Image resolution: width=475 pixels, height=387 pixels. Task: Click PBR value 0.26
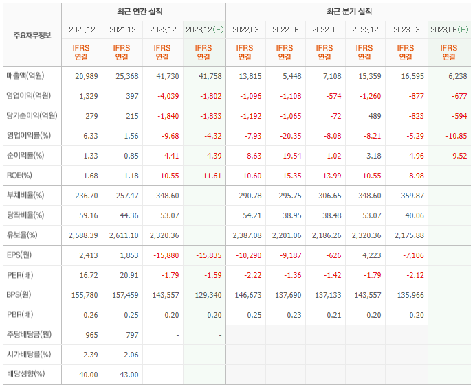point(91,316)
